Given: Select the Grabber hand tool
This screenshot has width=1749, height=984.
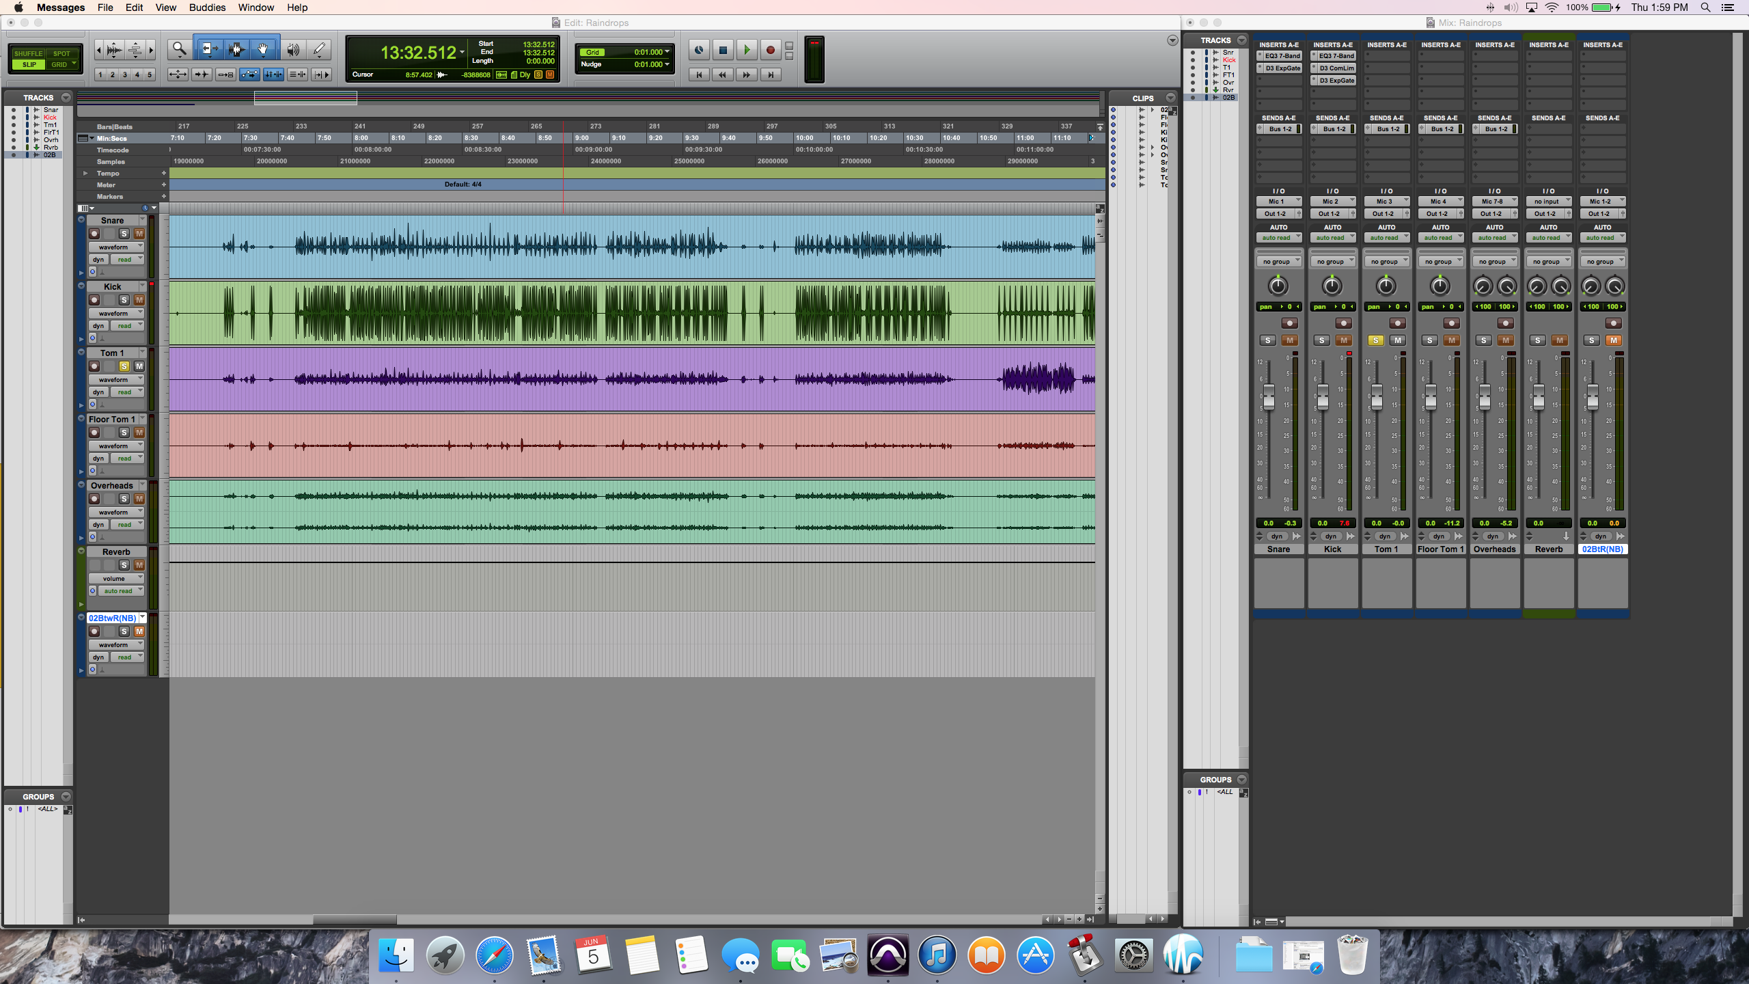Looking at the screenshot, I should (263, 49).
